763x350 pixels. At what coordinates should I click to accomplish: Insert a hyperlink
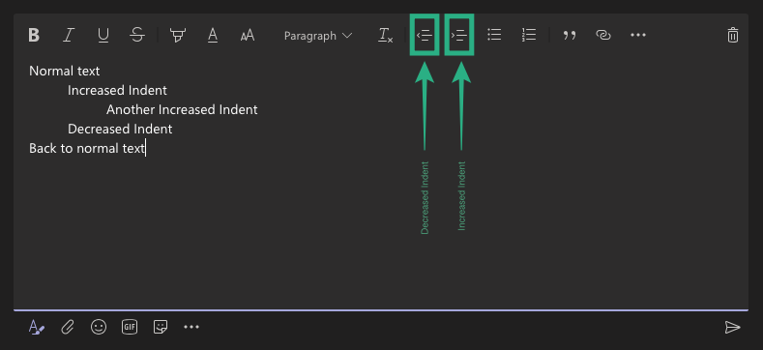tap(603, 35)
